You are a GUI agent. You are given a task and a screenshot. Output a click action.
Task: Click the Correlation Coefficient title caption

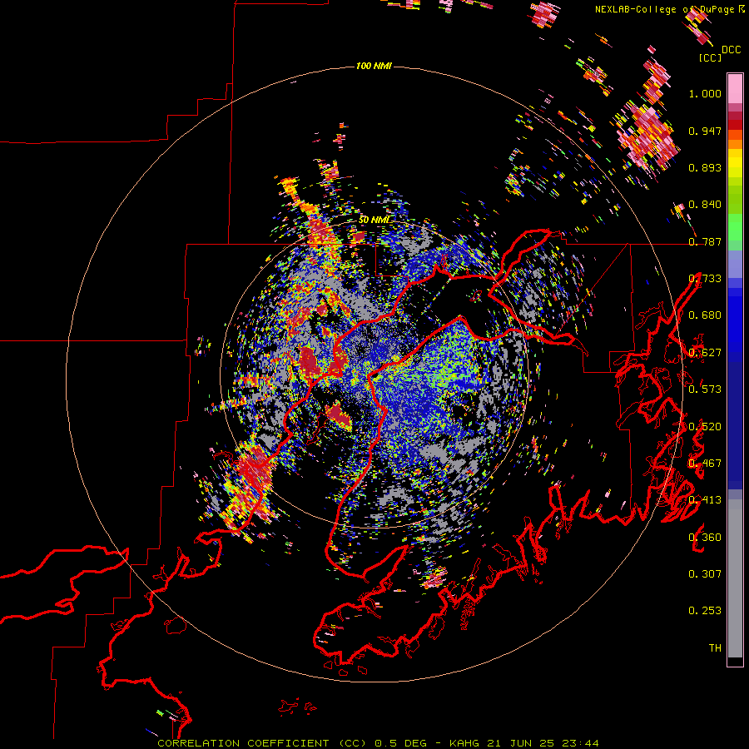pos(262,743)
